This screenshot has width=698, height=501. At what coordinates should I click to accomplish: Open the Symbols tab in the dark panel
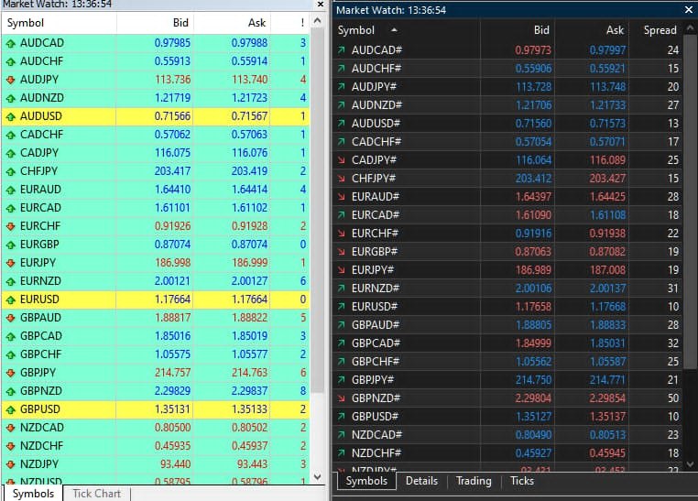[x=366, y=481]
